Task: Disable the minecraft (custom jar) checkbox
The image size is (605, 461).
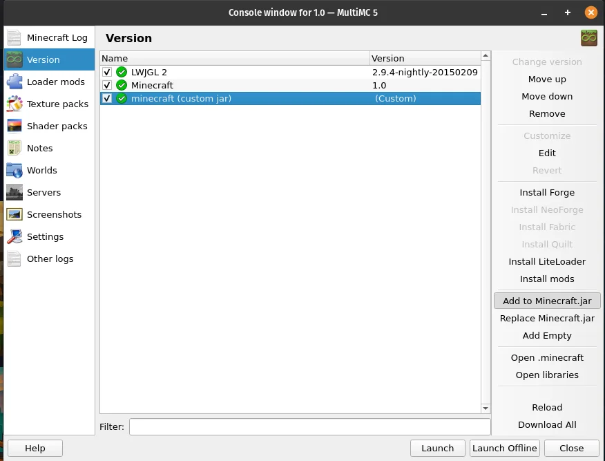Action: [x=107, y=98]
